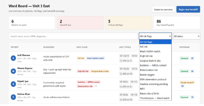Click the 'Needs handoff' badge for Rajesh

(x=187, y=82)
